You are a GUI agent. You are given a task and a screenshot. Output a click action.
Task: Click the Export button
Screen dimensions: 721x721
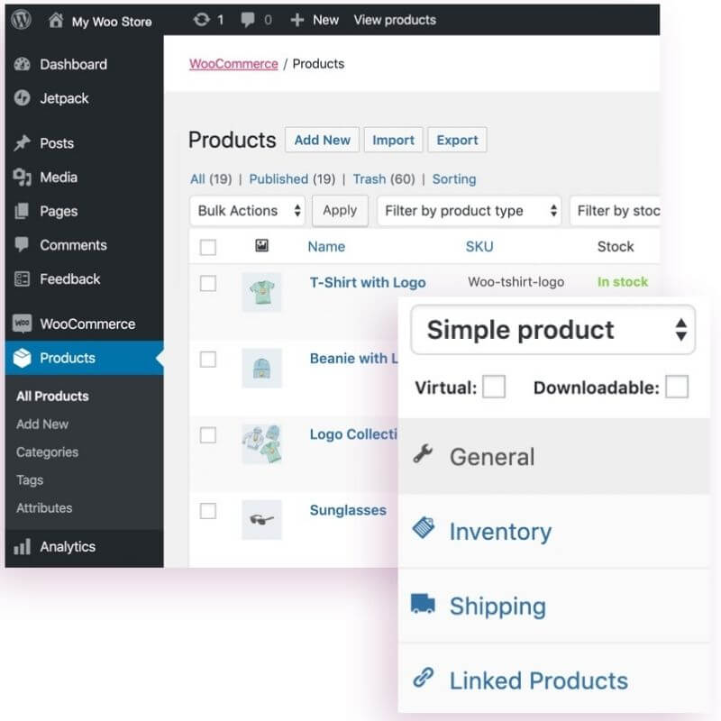pyautogui.click(x=457, y=140)
